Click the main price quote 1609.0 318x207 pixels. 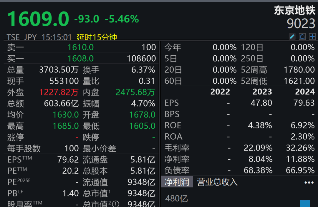[38, 18]
